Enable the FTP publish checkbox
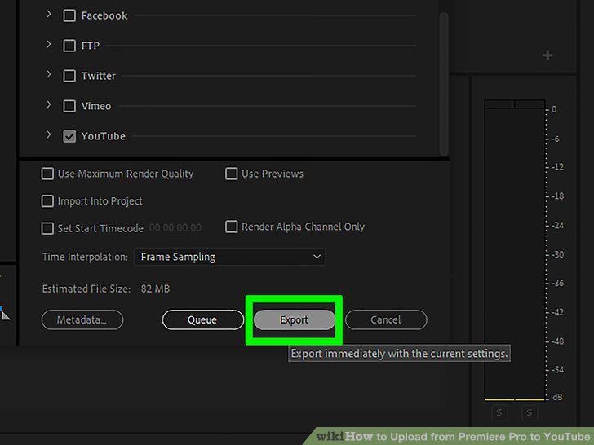Viewport: 594px width, 445px height. pyautogui.click(x=69, y=46)
